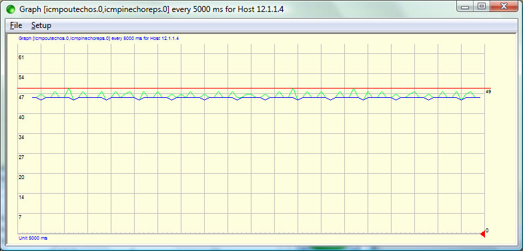Click the threshold value 49 at right
Screen dimensions: 523x251
click(x=488, y=92)
